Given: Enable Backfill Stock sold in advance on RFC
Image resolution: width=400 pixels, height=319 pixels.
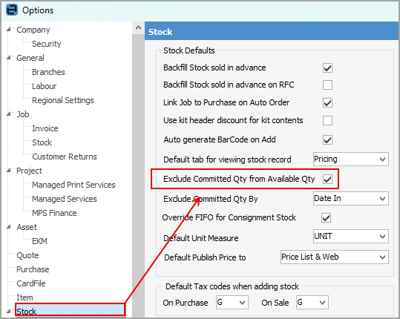Looking at the screenshot, I should point(327,85).
